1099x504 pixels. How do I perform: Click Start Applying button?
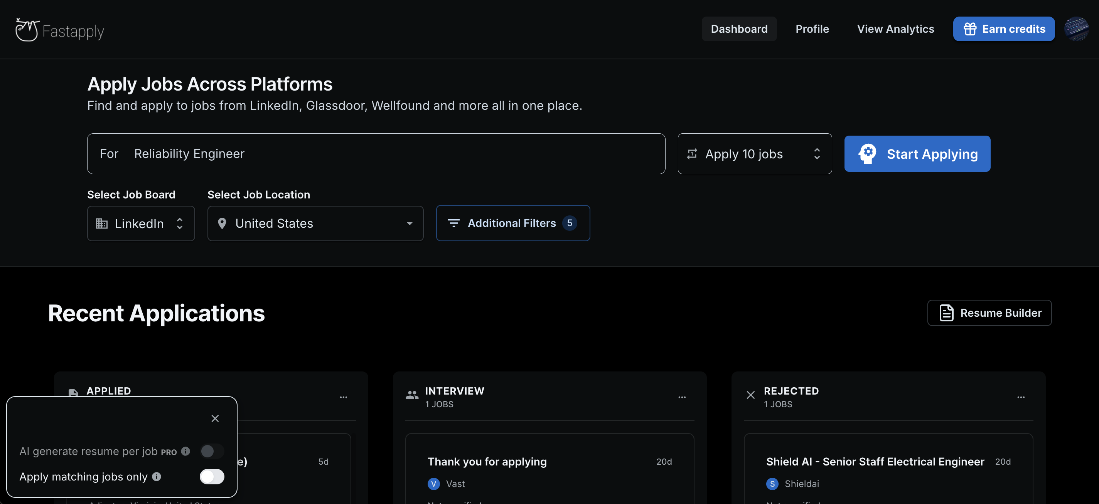[917, 153]
